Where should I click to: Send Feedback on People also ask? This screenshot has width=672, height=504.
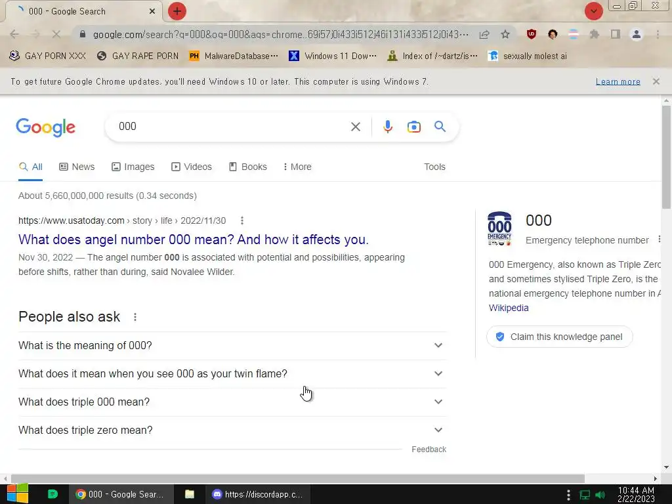pos(429,449)
